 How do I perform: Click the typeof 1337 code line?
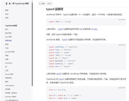(60, 53)
